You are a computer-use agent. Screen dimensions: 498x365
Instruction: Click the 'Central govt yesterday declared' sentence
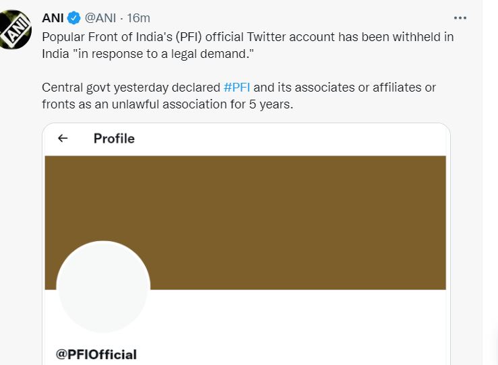131,88
